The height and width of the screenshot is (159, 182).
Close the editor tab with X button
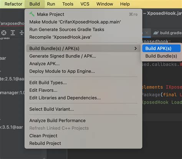[x=147, y=33]
